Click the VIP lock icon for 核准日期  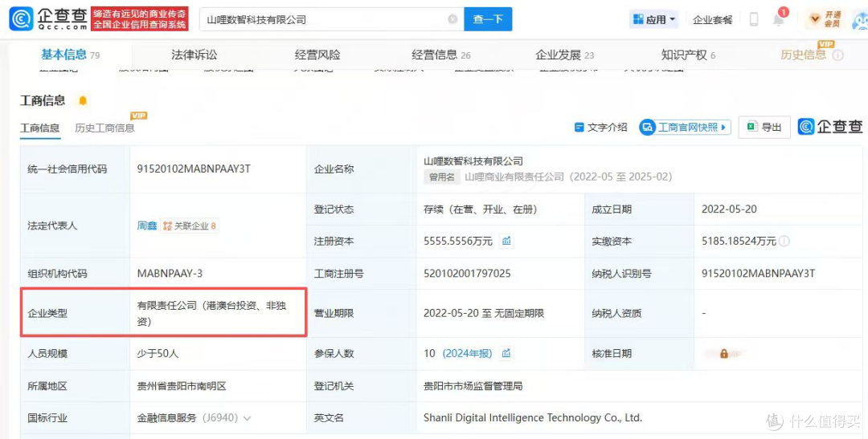(723, 353)
